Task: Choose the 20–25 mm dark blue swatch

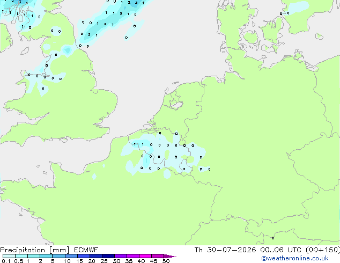Action: (96, 256)
